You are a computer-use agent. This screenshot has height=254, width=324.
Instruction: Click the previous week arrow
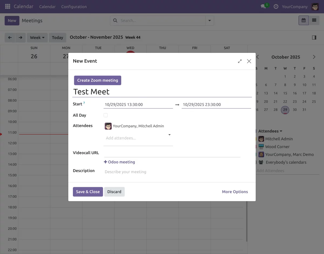tap(10, 37)
